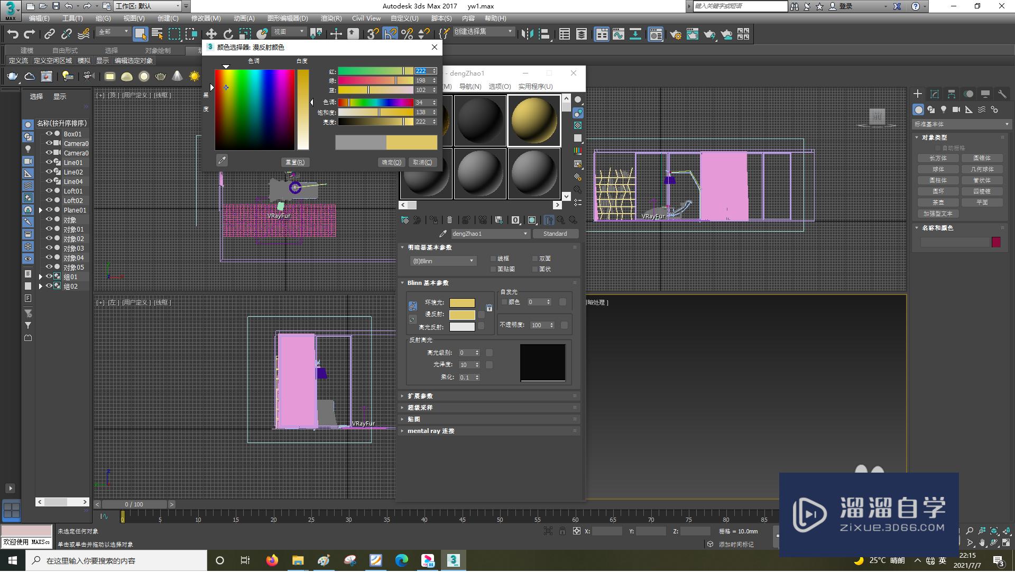Click 重置(R) button in color selector
1015x572 pixels.
[x=295, y=163]
